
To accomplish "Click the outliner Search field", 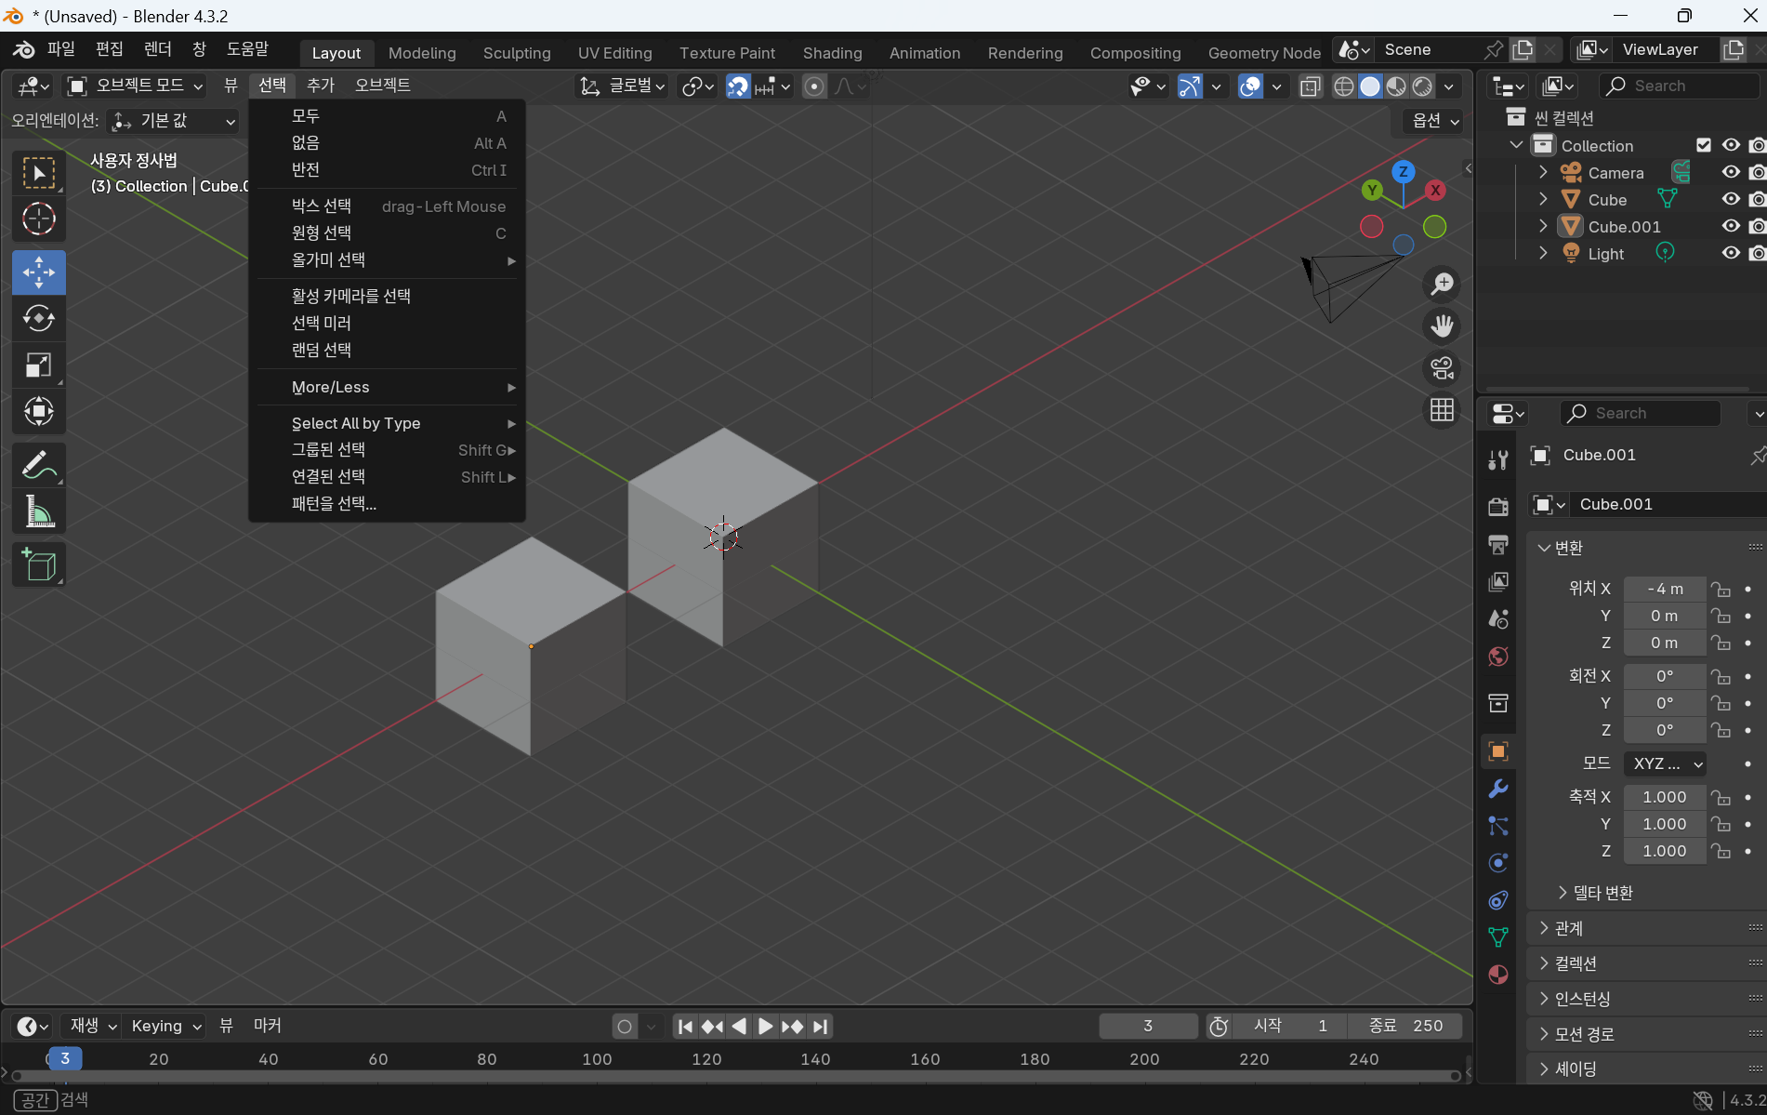I will [x=1679, y=86].
